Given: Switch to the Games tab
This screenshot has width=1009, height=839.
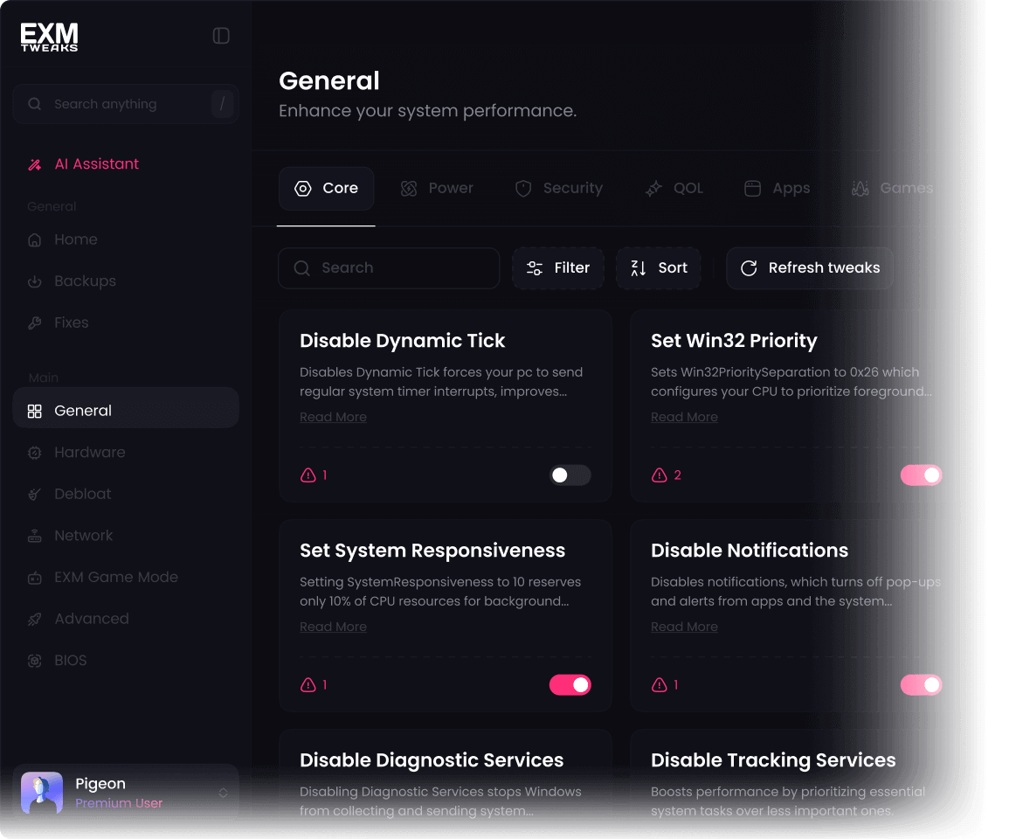Looking at the screenshot, I should coord(892,188).
